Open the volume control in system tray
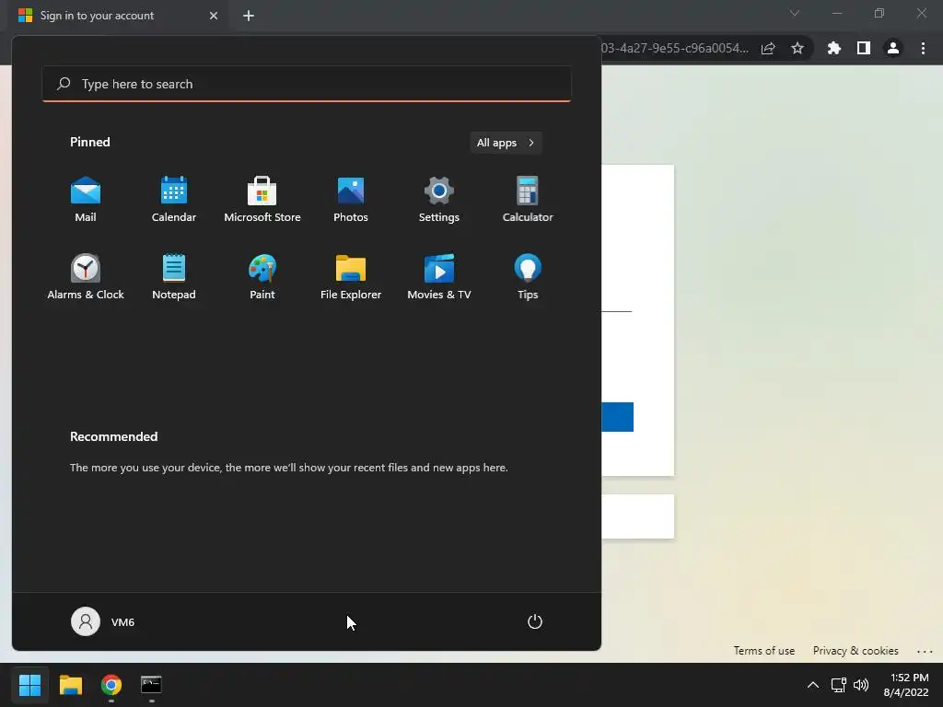The image size is (943, 707). click(x=861, y=685)
